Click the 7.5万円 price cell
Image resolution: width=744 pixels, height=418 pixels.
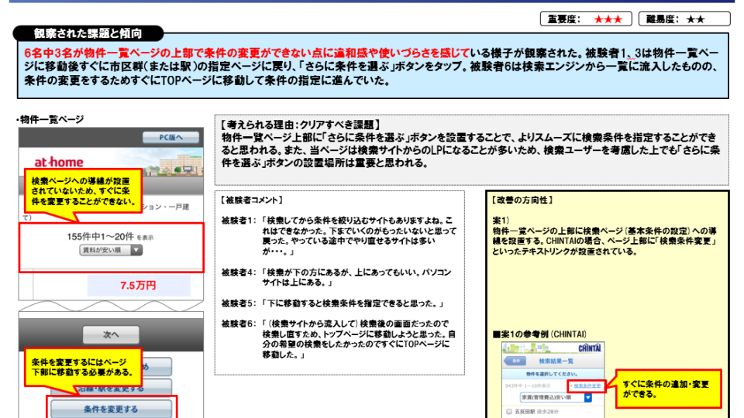point(138,286)
